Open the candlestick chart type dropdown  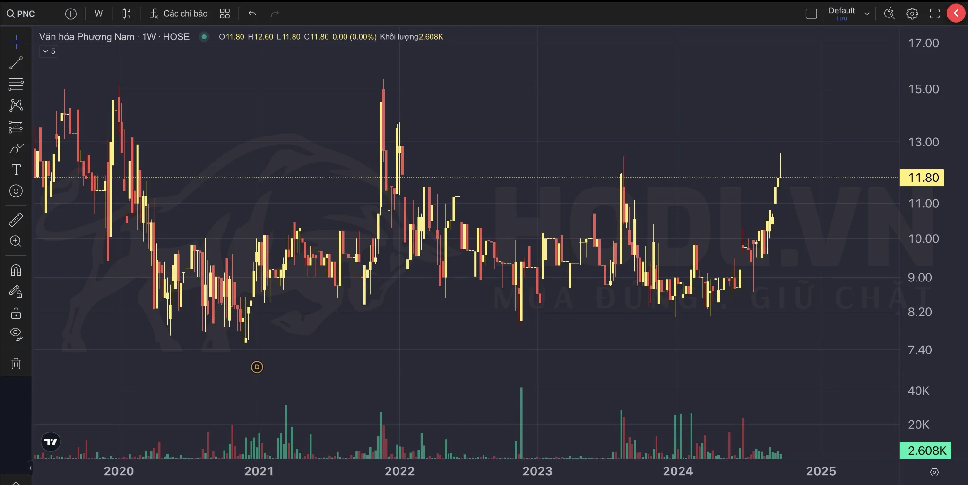click(x=126, y=14)
